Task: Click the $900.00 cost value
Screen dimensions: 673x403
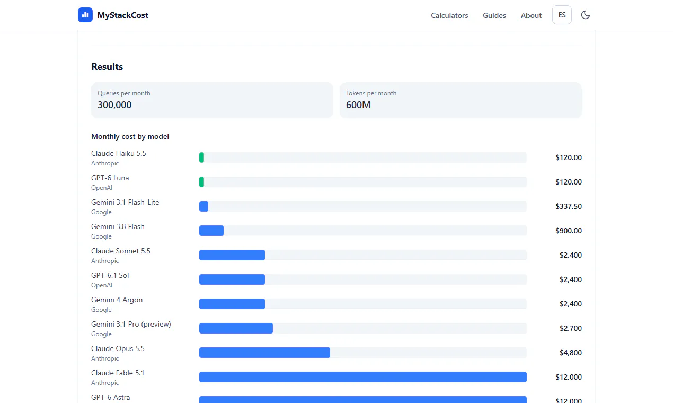Action: point(569,231)
